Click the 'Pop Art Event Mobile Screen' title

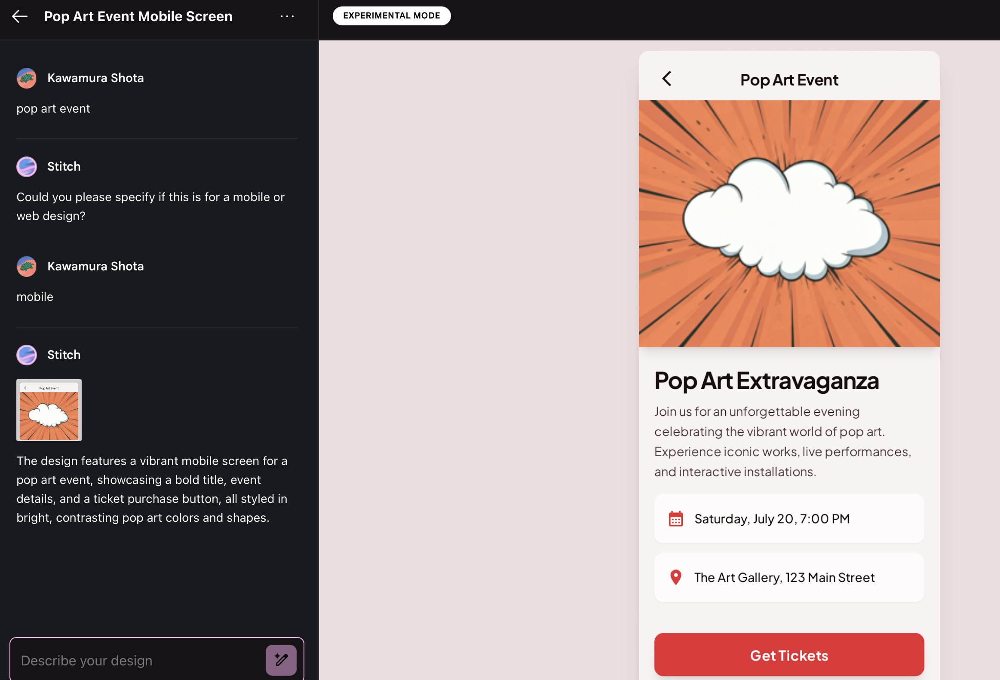click(x=138, y=16)
